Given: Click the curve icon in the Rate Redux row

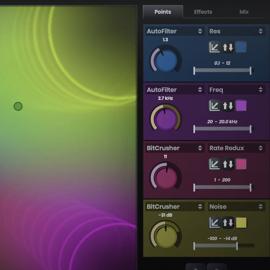Looking at the screenshot, I should click(214, 164).
